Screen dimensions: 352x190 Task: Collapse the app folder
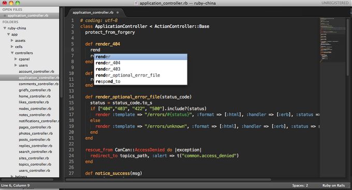coord(8,35)
